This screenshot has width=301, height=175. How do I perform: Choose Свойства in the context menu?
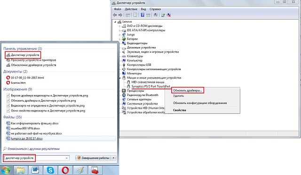point(180,110)
